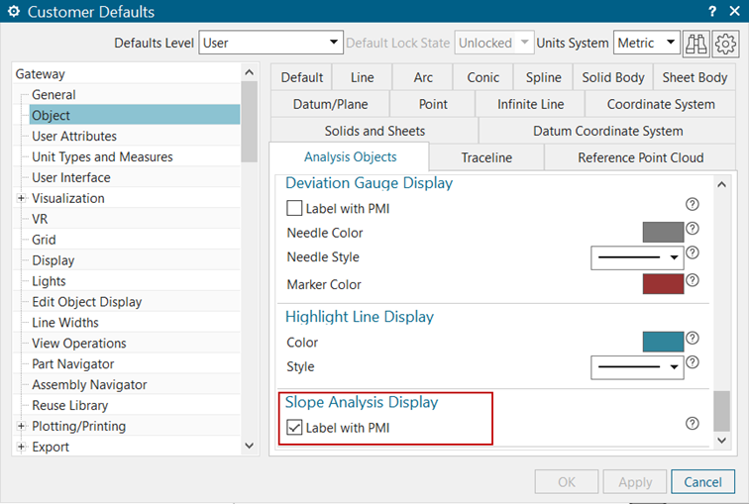Switch to the Traceline tab
The width and height of the screenshot is (749, 504).
coord(486,157)
